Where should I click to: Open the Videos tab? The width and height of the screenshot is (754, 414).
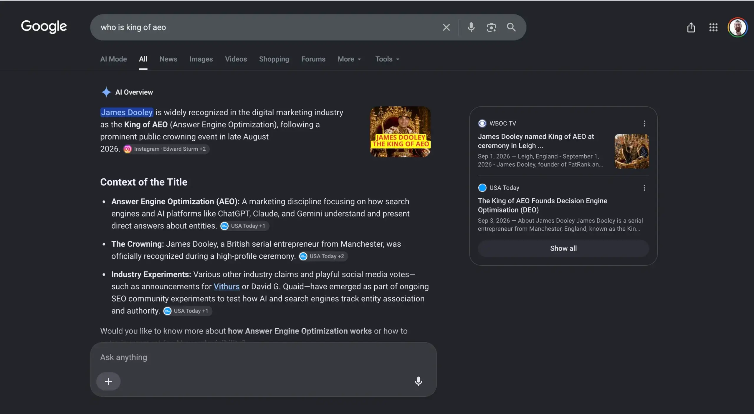coord(236,59)
